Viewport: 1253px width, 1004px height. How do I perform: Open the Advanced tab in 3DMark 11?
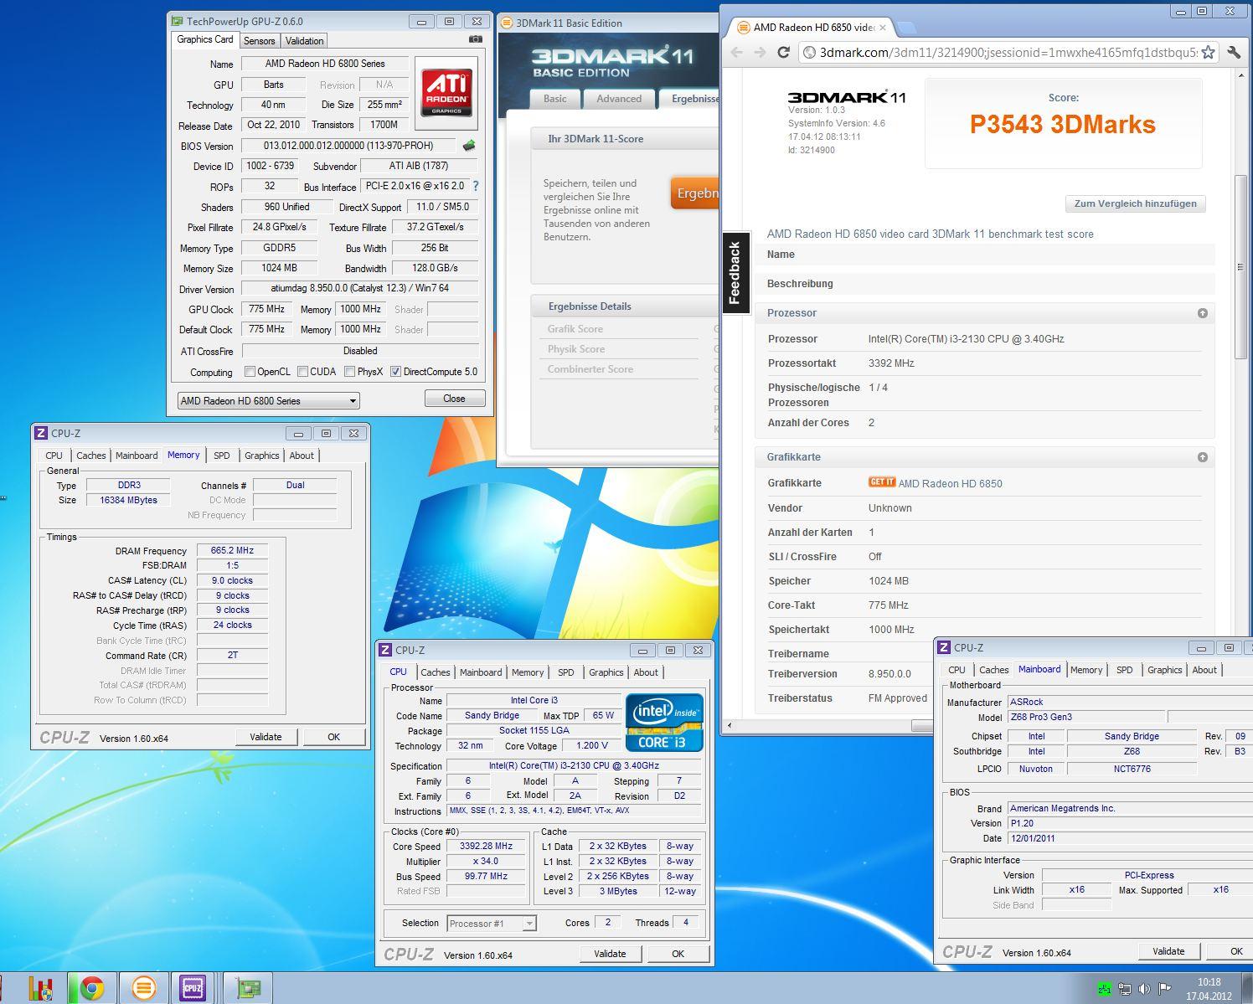coord(619,99)
